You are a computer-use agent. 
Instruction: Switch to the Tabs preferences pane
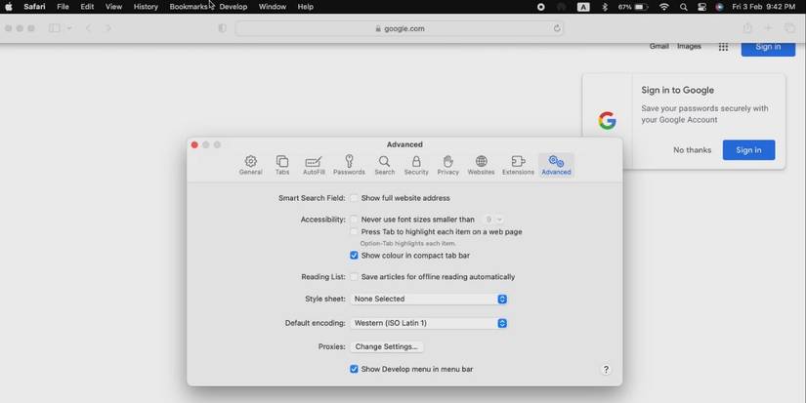(282, 165)
